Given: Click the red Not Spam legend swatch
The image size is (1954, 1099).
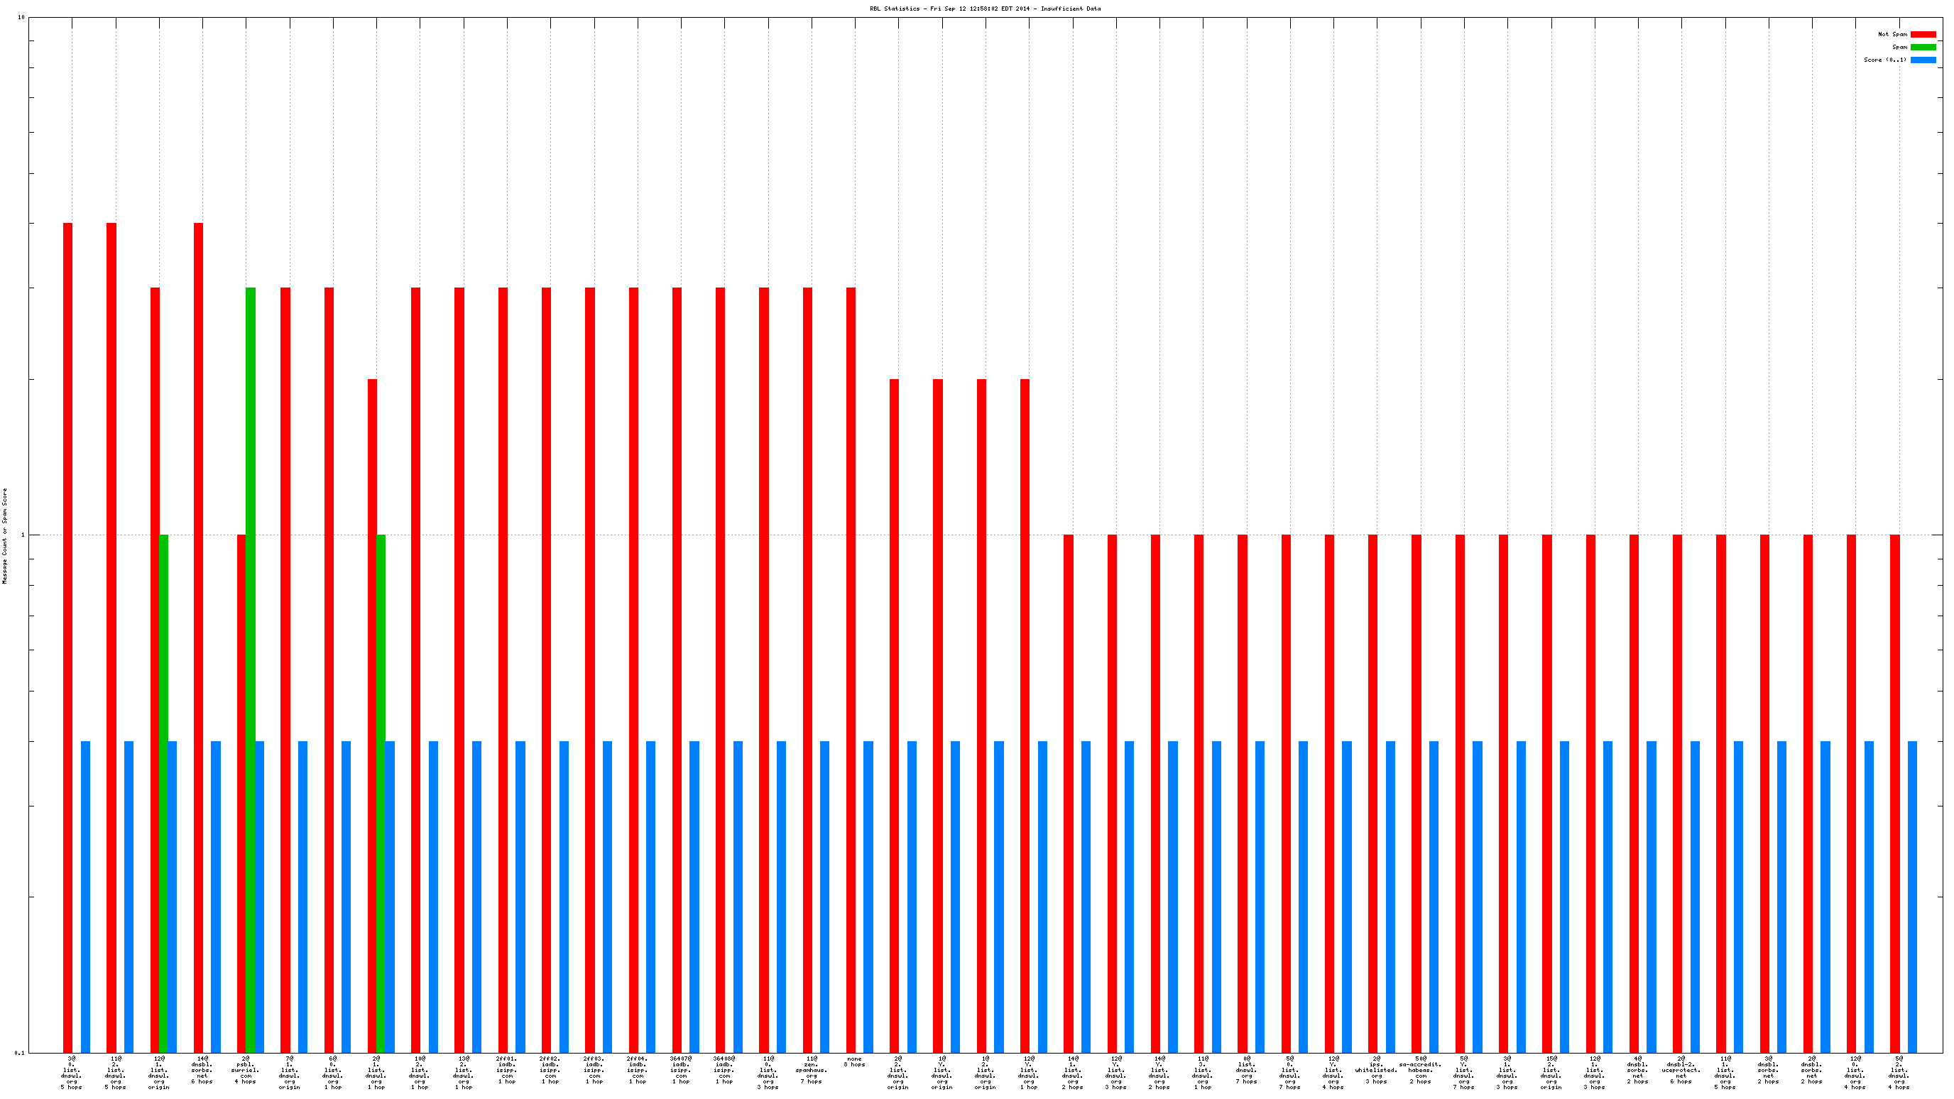Looking at the screenshot, I should coord(1922,34).
